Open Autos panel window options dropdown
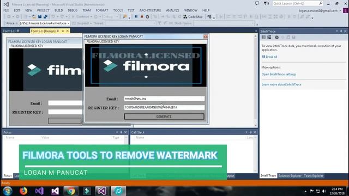The height and width of the screenshot is (196, 349). coord(117,132)
